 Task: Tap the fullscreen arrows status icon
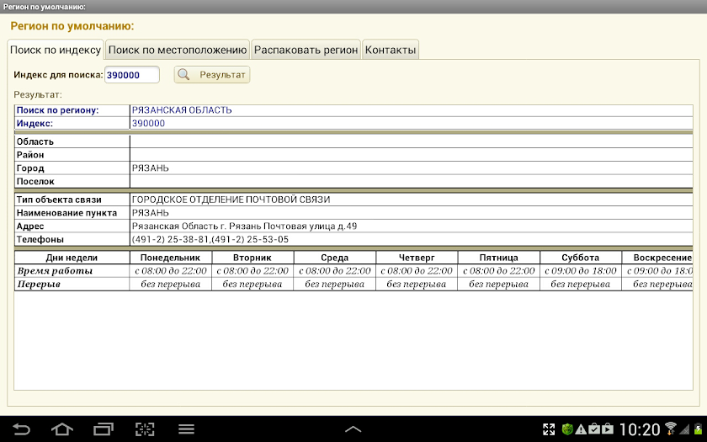pyautogui.click(x=549, y=429)
